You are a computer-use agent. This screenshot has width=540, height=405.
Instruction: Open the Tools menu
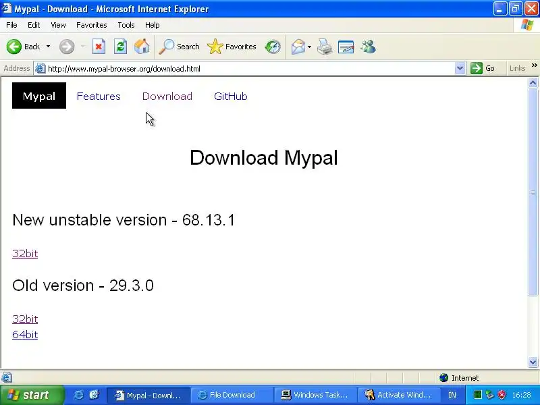point(126,25)
